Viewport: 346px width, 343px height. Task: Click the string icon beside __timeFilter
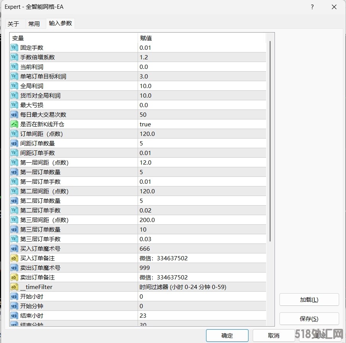(15, 287)
